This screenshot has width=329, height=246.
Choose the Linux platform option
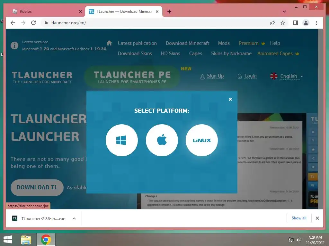202,140
